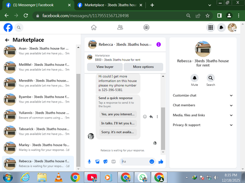This screenshot has width=245, height=183.
Task: Click the More options button
Action: click(143, 67)
